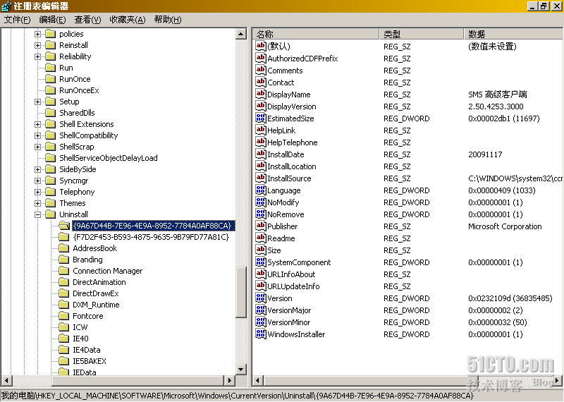
Task: Expand the Telephony key
Action: [37, 192]
